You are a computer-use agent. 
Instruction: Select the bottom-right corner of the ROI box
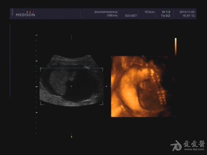(x=102, y=103)
